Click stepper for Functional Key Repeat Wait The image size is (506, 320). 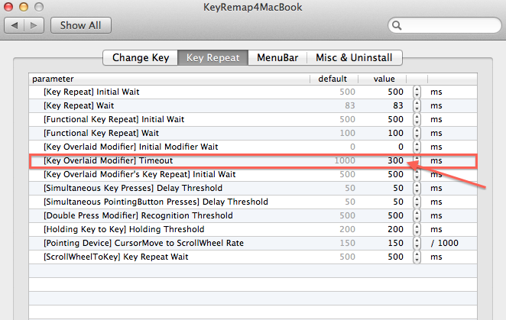click(x=417, y=133)
